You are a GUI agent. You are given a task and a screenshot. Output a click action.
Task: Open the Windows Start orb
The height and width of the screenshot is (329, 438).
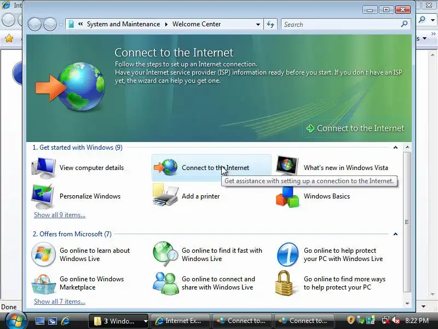[16, 320]
